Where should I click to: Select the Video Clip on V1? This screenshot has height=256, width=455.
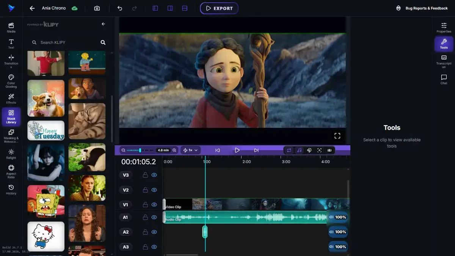[x=256, y=204]
